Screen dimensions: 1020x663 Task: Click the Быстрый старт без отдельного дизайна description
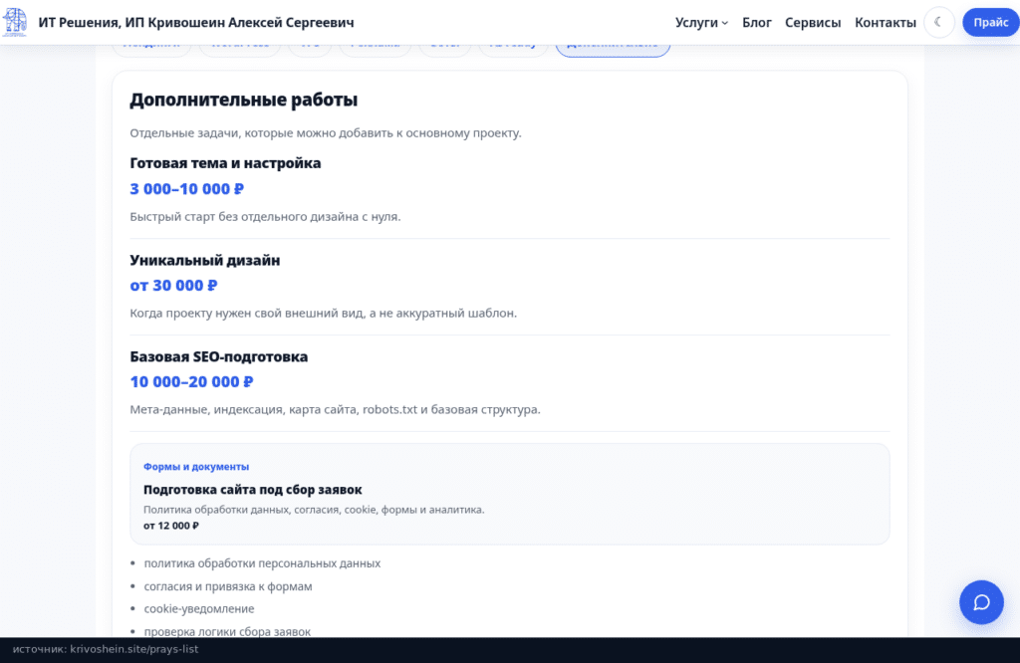point(265,216)
